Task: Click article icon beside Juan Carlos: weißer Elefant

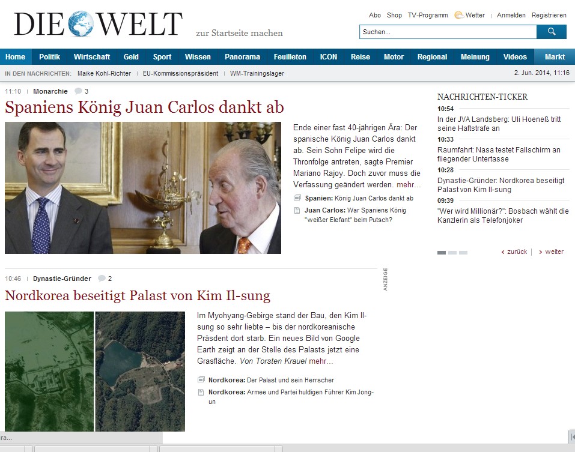Action: (x=297, y=210)
